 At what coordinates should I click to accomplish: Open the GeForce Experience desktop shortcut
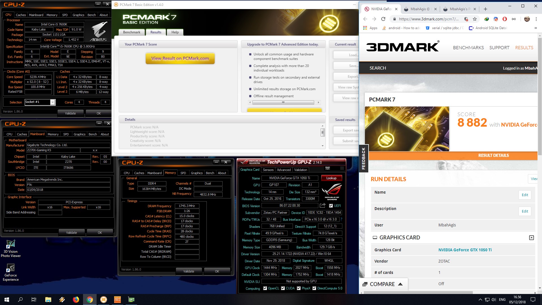[11, 272]
